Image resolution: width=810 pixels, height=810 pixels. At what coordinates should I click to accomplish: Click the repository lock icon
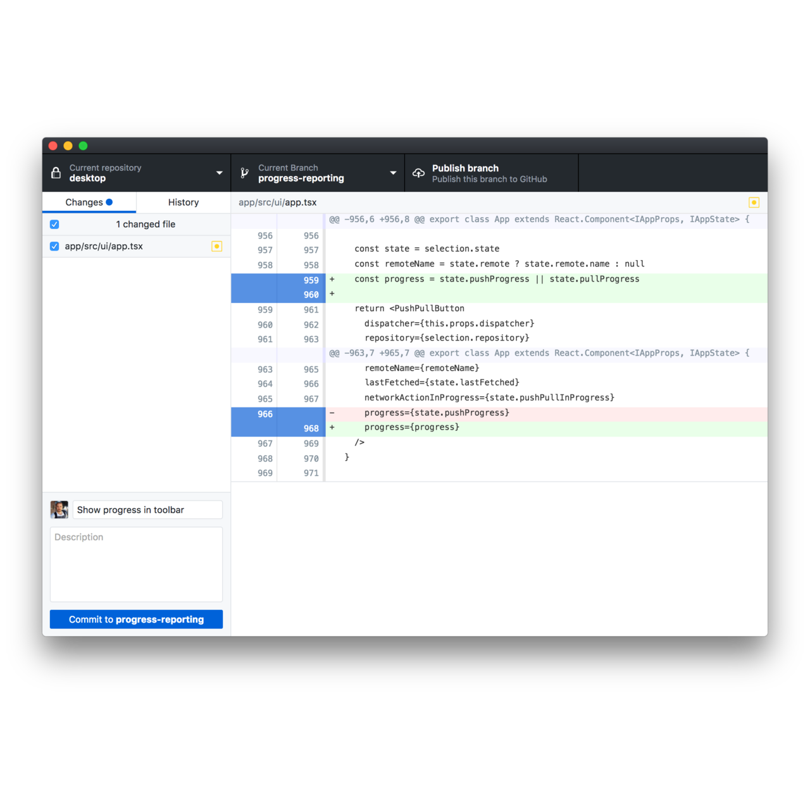56,173
